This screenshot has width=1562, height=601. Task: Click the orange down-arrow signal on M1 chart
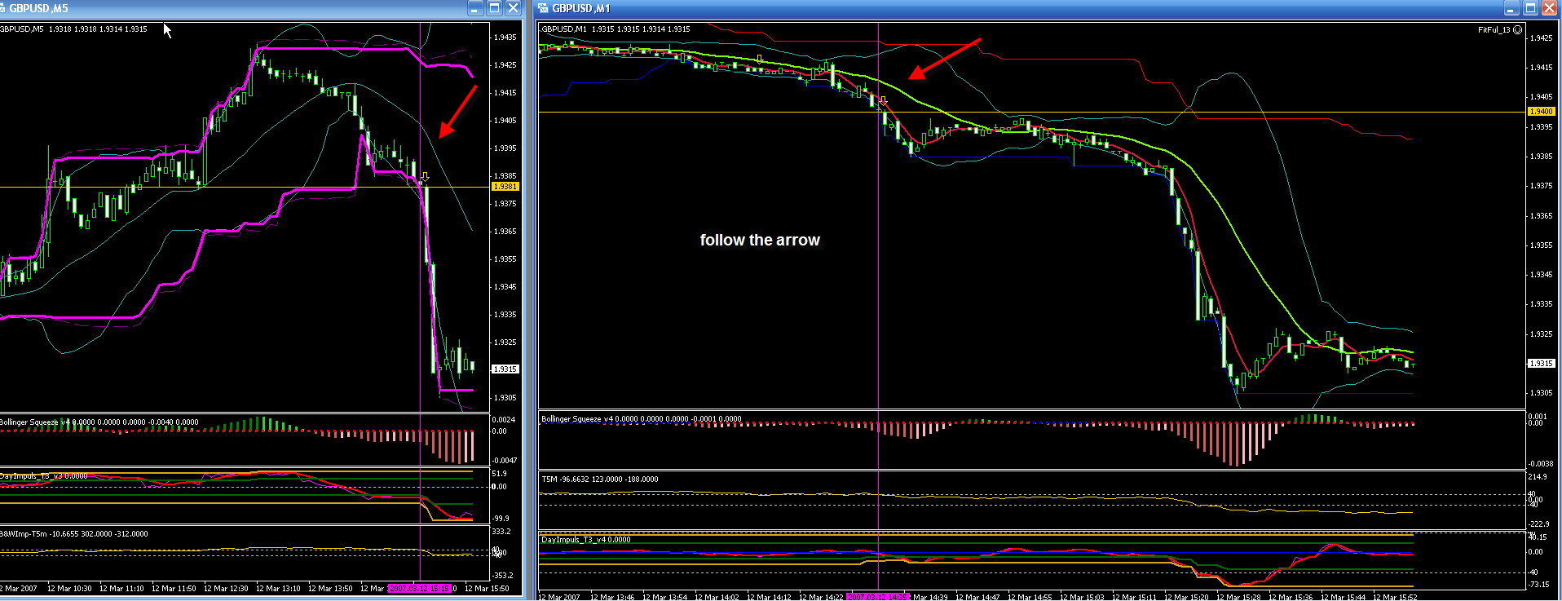point(883,102)
